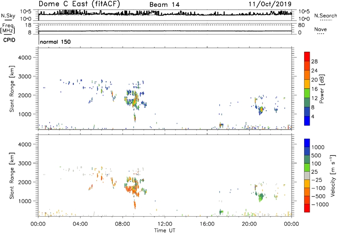Click the "-100" velocity colorbar tick
Viewport: 337px width, 233px height.
point(318,188)
